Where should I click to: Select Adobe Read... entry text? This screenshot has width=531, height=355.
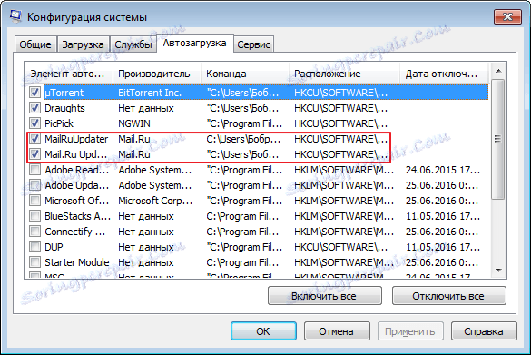click(77, 170)
